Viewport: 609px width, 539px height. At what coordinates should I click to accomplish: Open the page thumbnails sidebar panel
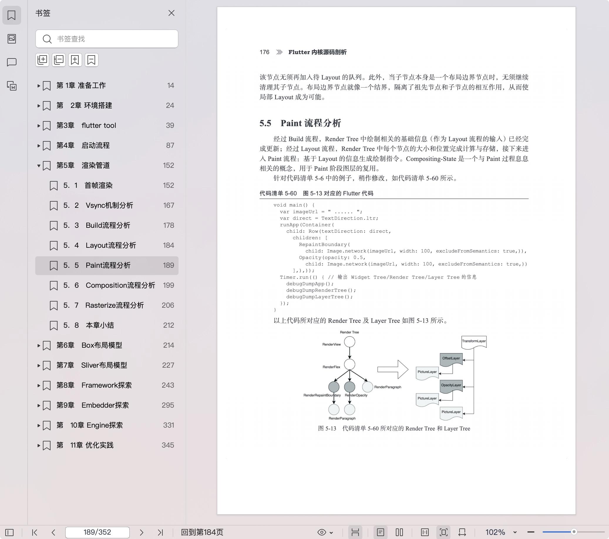[x=12, y=38]
